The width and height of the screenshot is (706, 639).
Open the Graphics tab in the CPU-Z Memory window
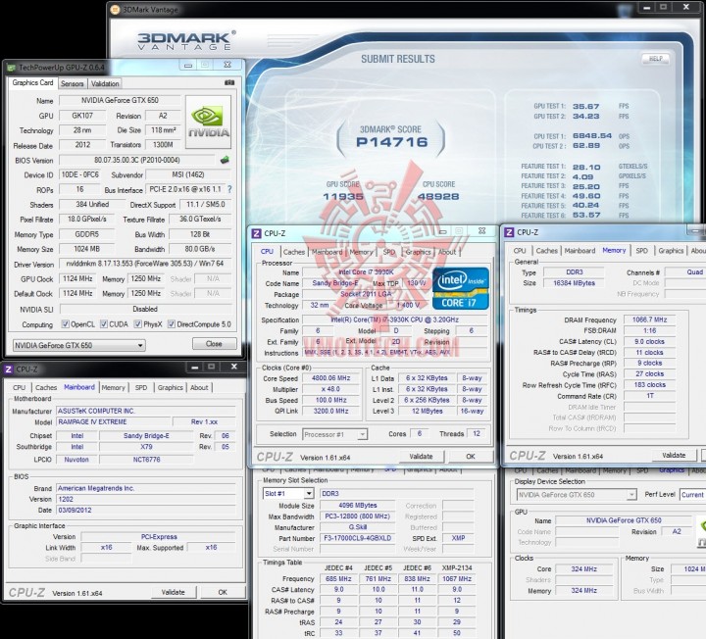click(x=671, y=251)
